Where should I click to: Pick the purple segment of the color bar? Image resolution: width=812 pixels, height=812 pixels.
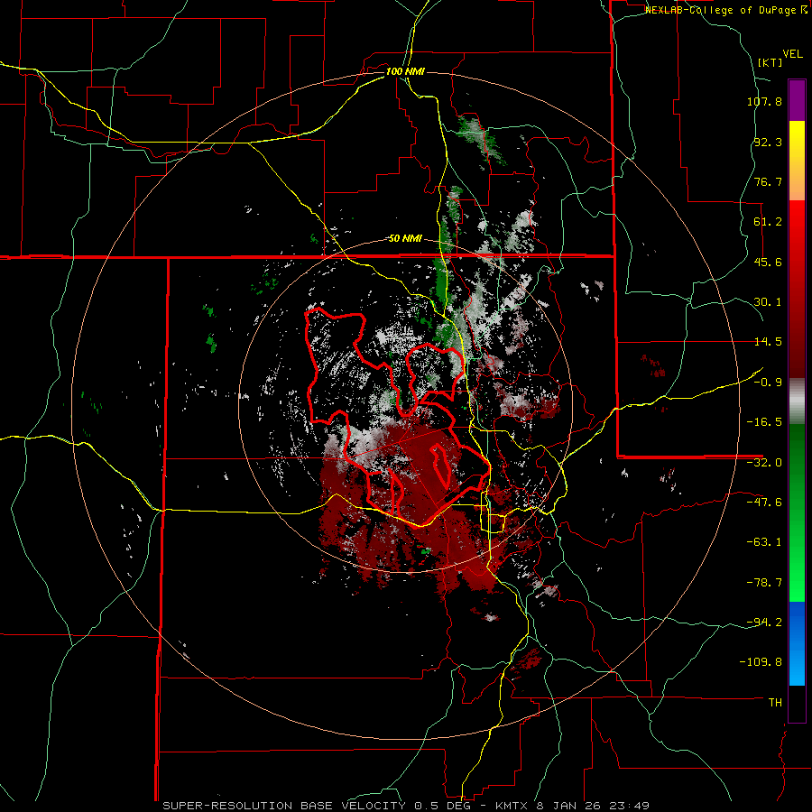coord(797,100)
